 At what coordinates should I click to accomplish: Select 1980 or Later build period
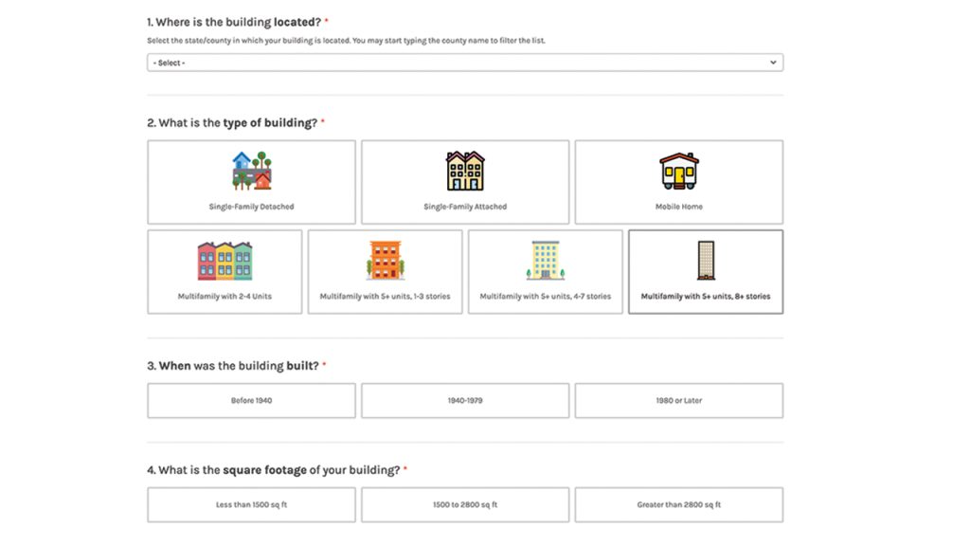[x=678, y=401]
